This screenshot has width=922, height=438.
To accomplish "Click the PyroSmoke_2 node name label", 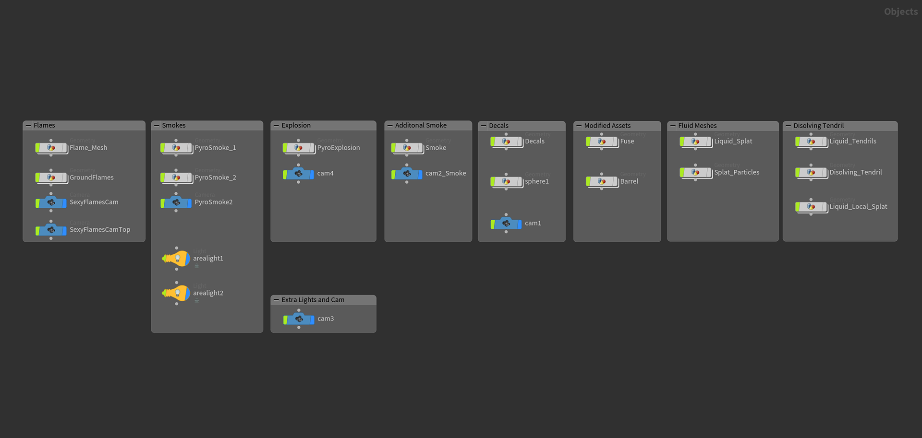I will 216,178.
